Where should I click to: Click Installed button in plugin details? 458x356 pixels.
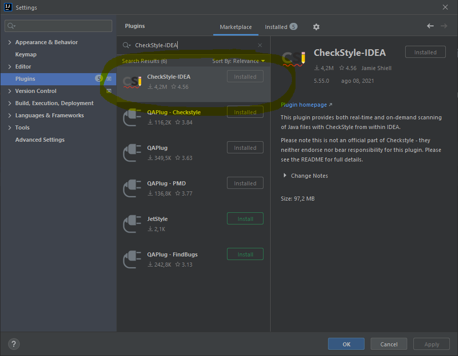pos(426,52)
